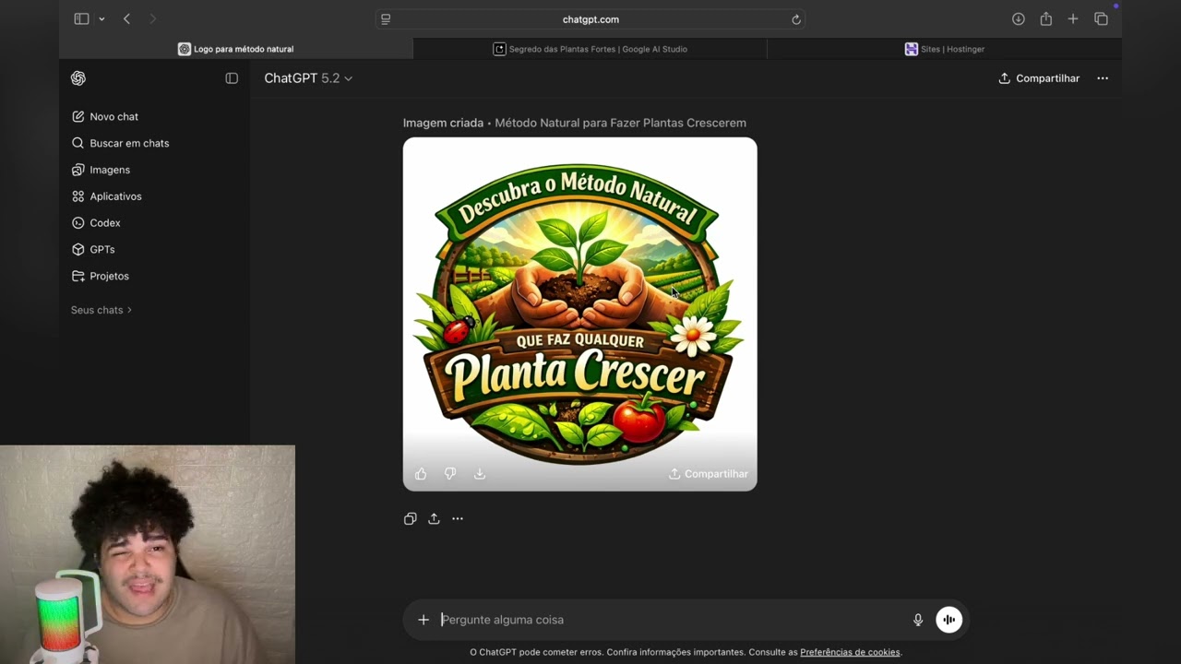
Task: Click the microphone dictation icon
Action: (918, 620)
